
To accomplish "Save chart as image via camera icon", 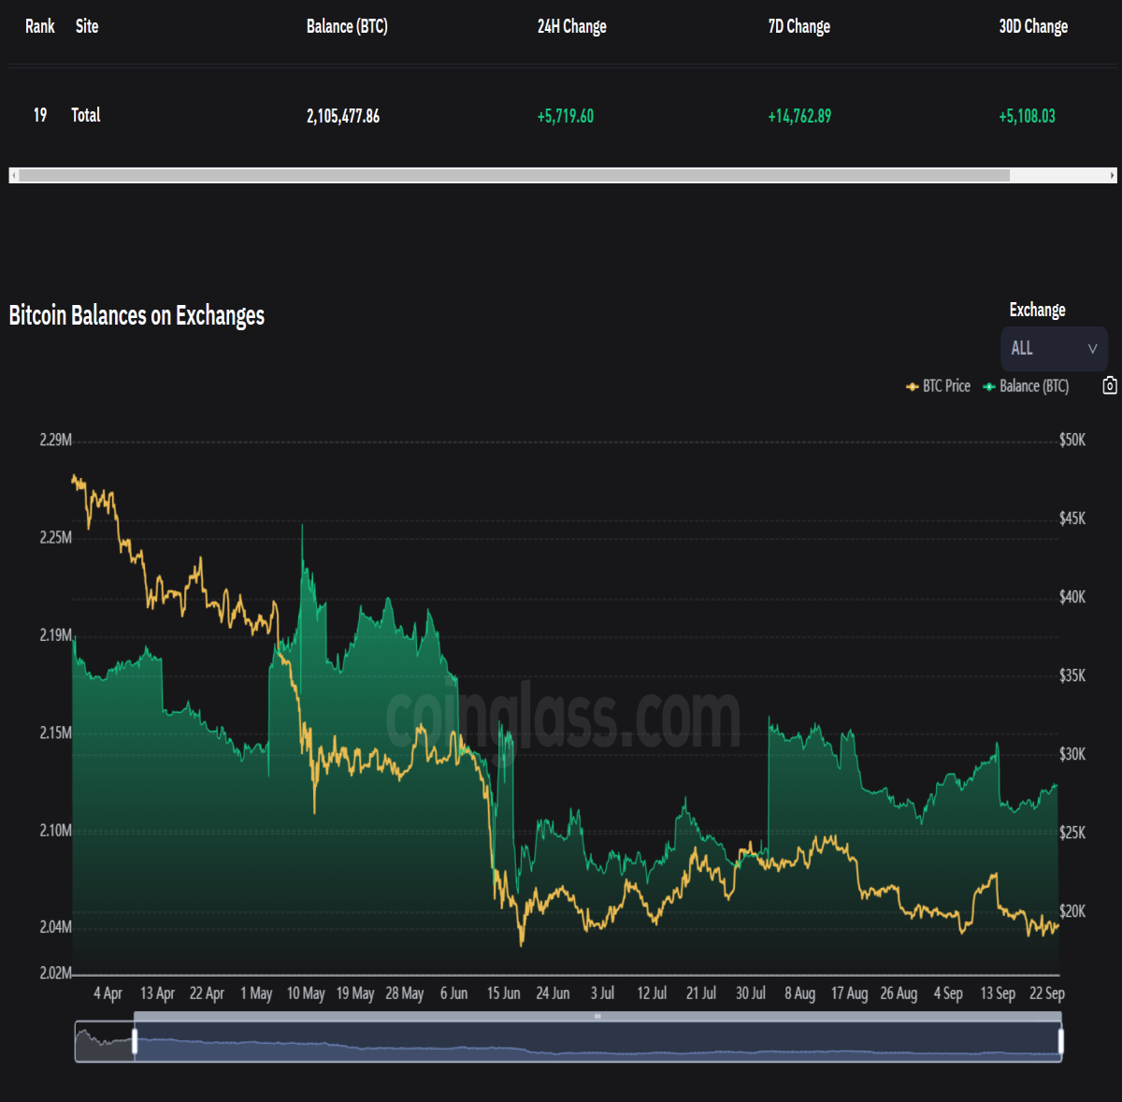I will point(1110,385).
